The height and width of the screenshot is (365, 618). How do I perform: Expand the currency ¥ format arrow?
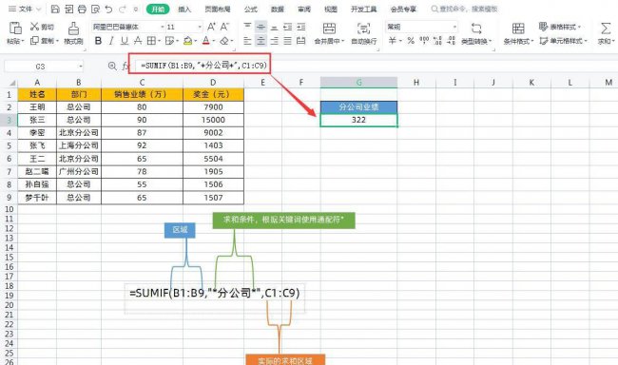coord(400,41)
